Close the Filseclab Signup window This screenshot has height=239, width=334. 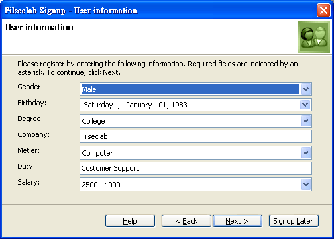point(323,10)
